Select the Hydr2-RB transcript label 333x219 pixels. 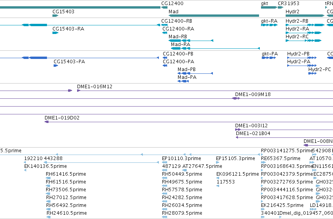pyautogui.click(x=297, y=21)
